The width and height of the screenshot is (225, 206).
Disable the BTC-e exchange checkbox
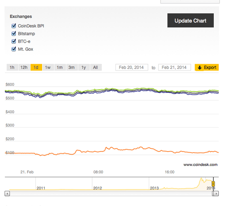(14, 41)
